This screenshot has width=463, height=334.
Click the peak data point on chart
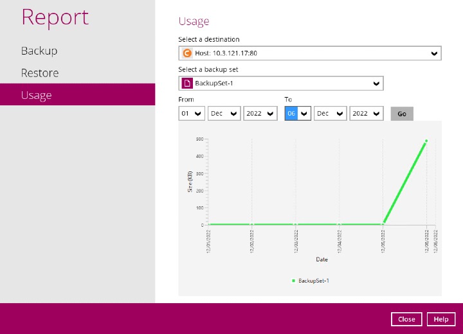pyautogui.click(x=426, y=141)
